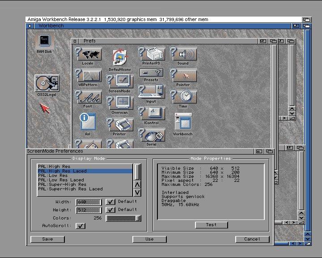Open the Pointer preferences icon

coord(183,76)
